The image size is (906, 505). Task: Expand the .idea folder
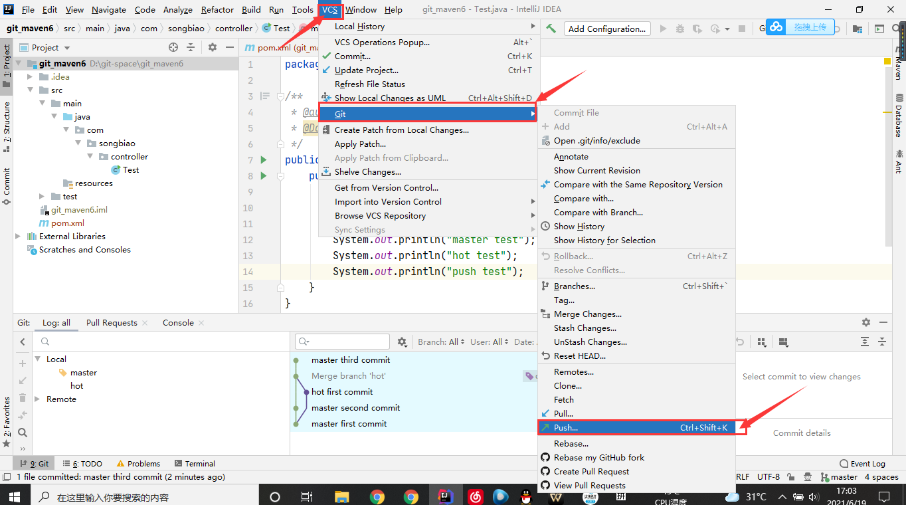click(31, 77)
